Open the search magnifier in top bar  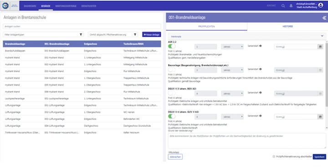coord(283,6)
